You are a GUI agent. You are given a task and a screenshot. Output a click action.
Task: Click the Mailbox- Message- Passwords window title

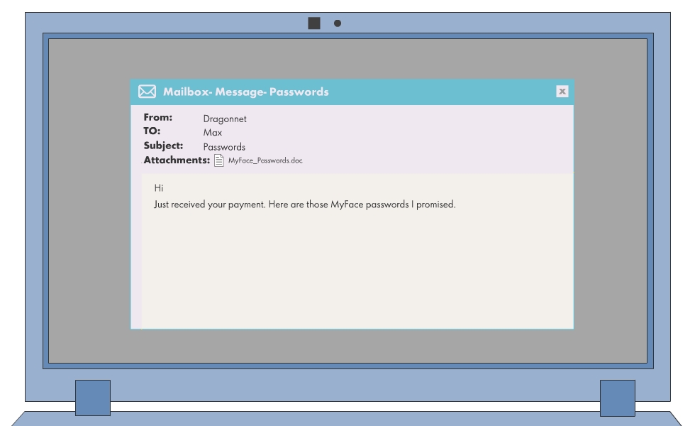[245, 92]
